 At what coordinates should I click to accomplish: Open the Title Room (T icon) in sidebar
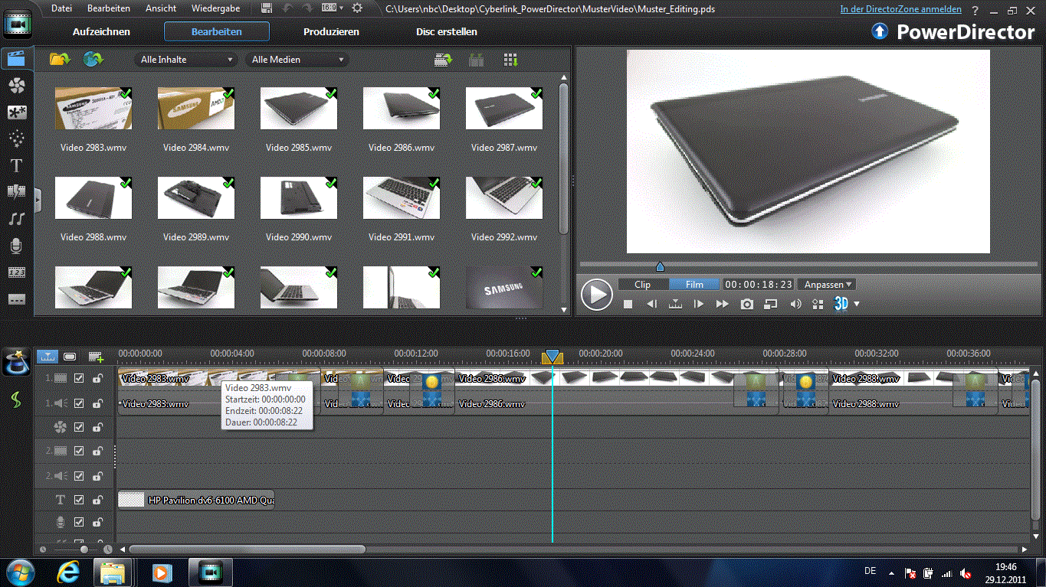pos(16,165)
